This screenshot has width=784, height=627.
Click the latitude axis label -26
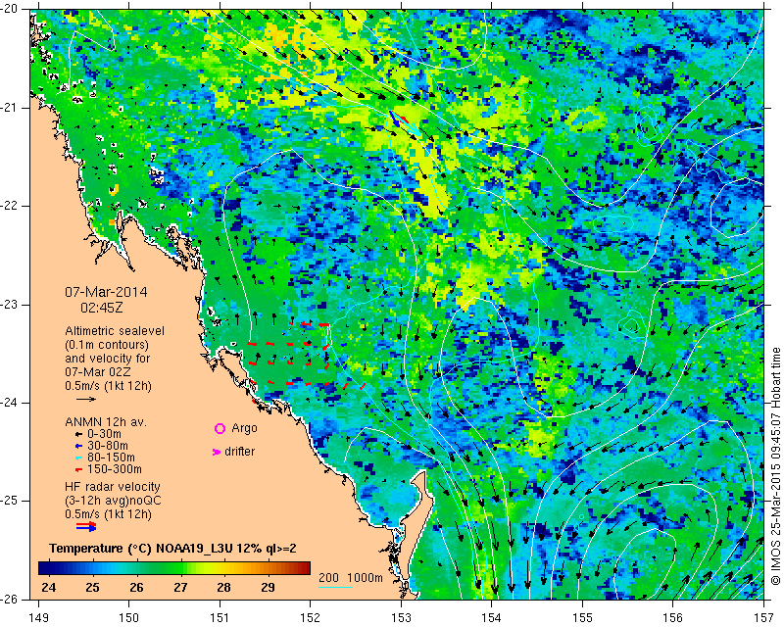(x=9, y=599)
